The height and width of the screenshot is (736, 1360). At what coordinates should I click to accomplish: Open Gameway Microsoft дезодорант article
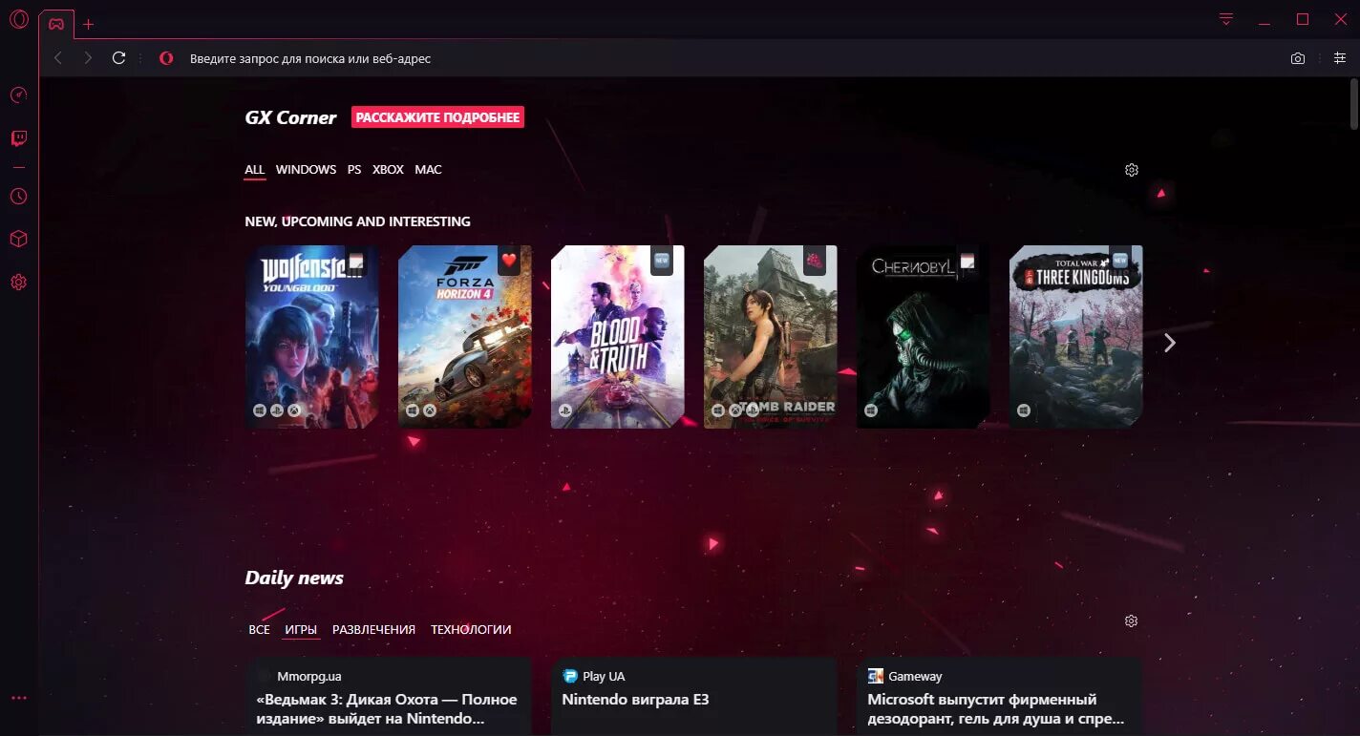pyautogui.click(x=1000, y=697)
